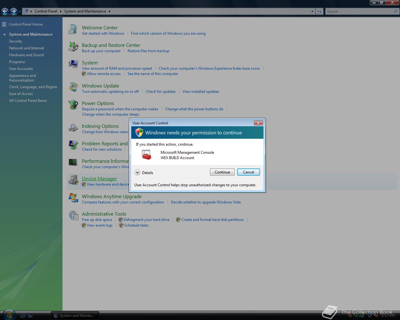Click Allow remote access link
The width and height of the screenshot is (400, 320).
point(104,74)
